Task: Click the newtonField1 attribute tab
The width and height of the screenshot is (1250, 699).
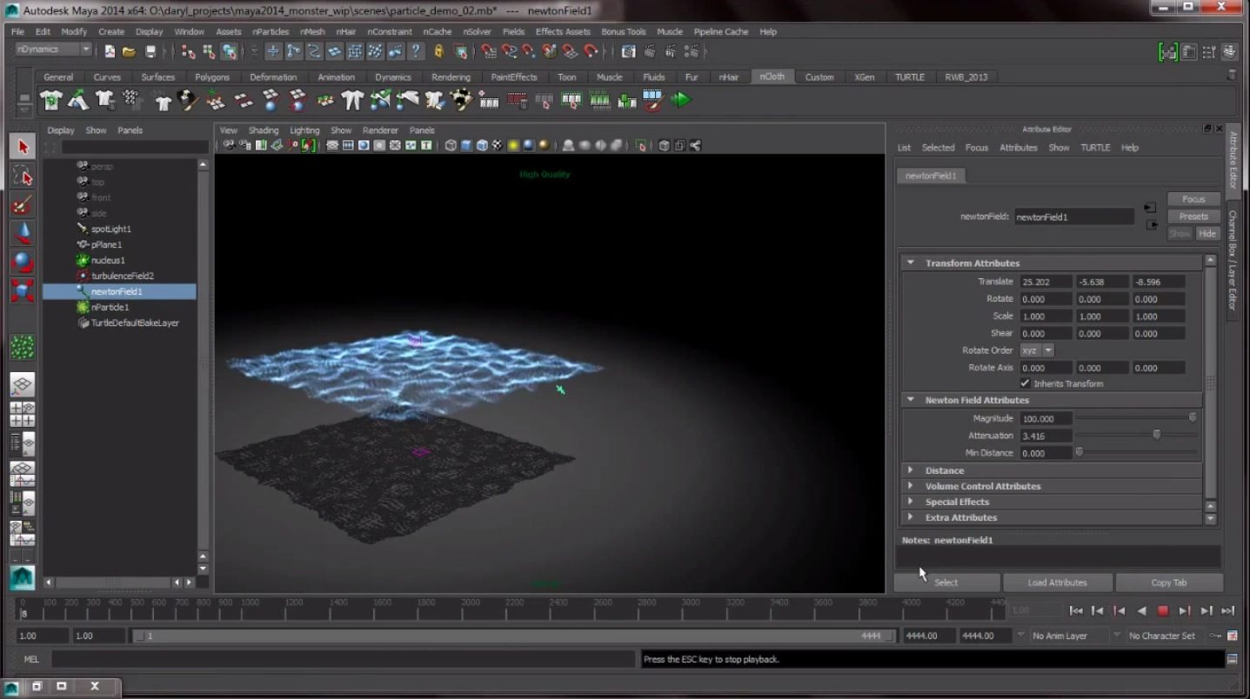Action: tap(931, 176)
